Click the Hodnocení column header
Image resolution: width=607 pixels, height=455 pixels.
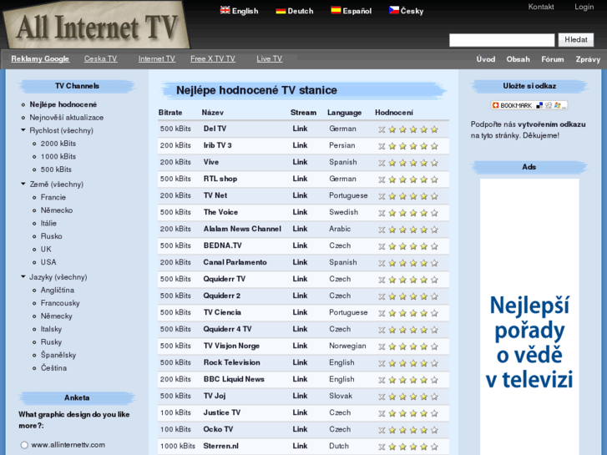pos(394,113)
